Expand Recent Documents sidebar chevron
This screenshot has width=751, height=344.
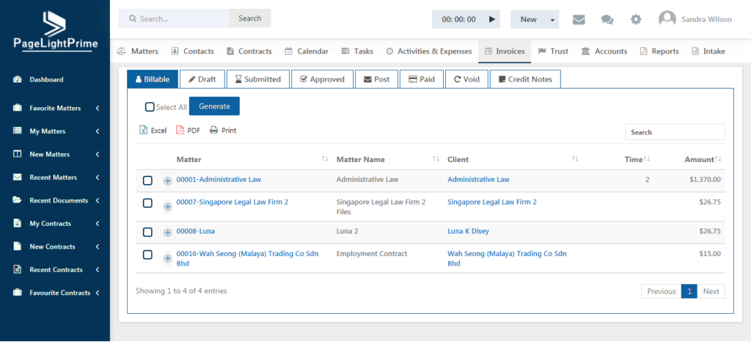[x=98, y=200]
